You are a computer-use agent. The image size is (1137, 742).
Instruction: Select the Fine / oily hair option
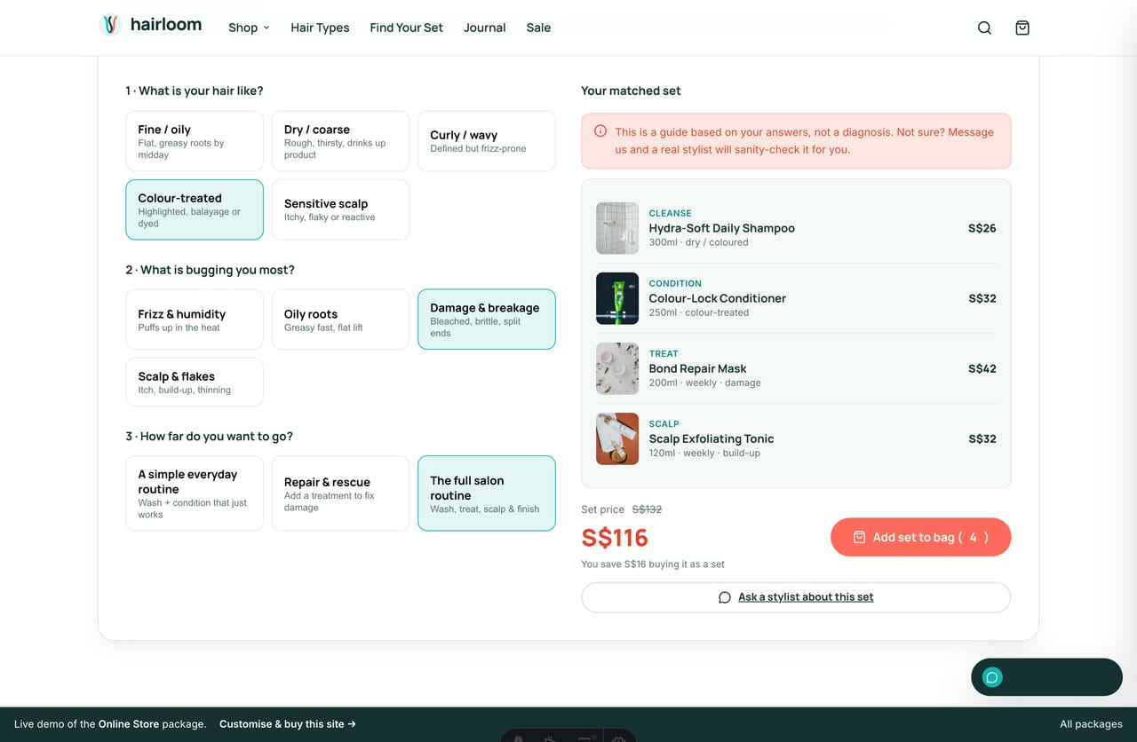(x=195, y=141)
